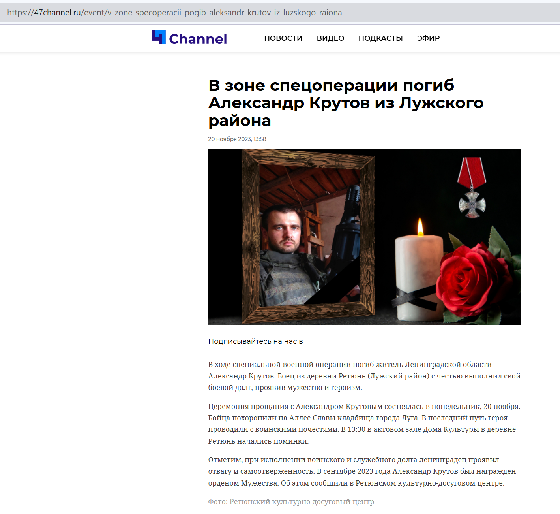Click the Channel logo text

coord(198,39)
